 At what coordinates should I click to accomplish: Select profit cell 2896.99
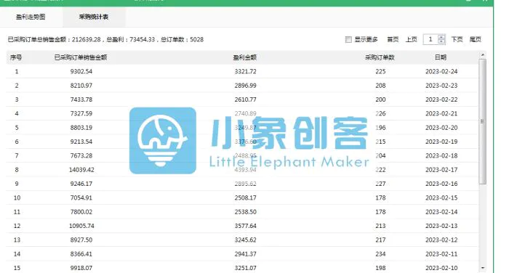tap(246, 86)
